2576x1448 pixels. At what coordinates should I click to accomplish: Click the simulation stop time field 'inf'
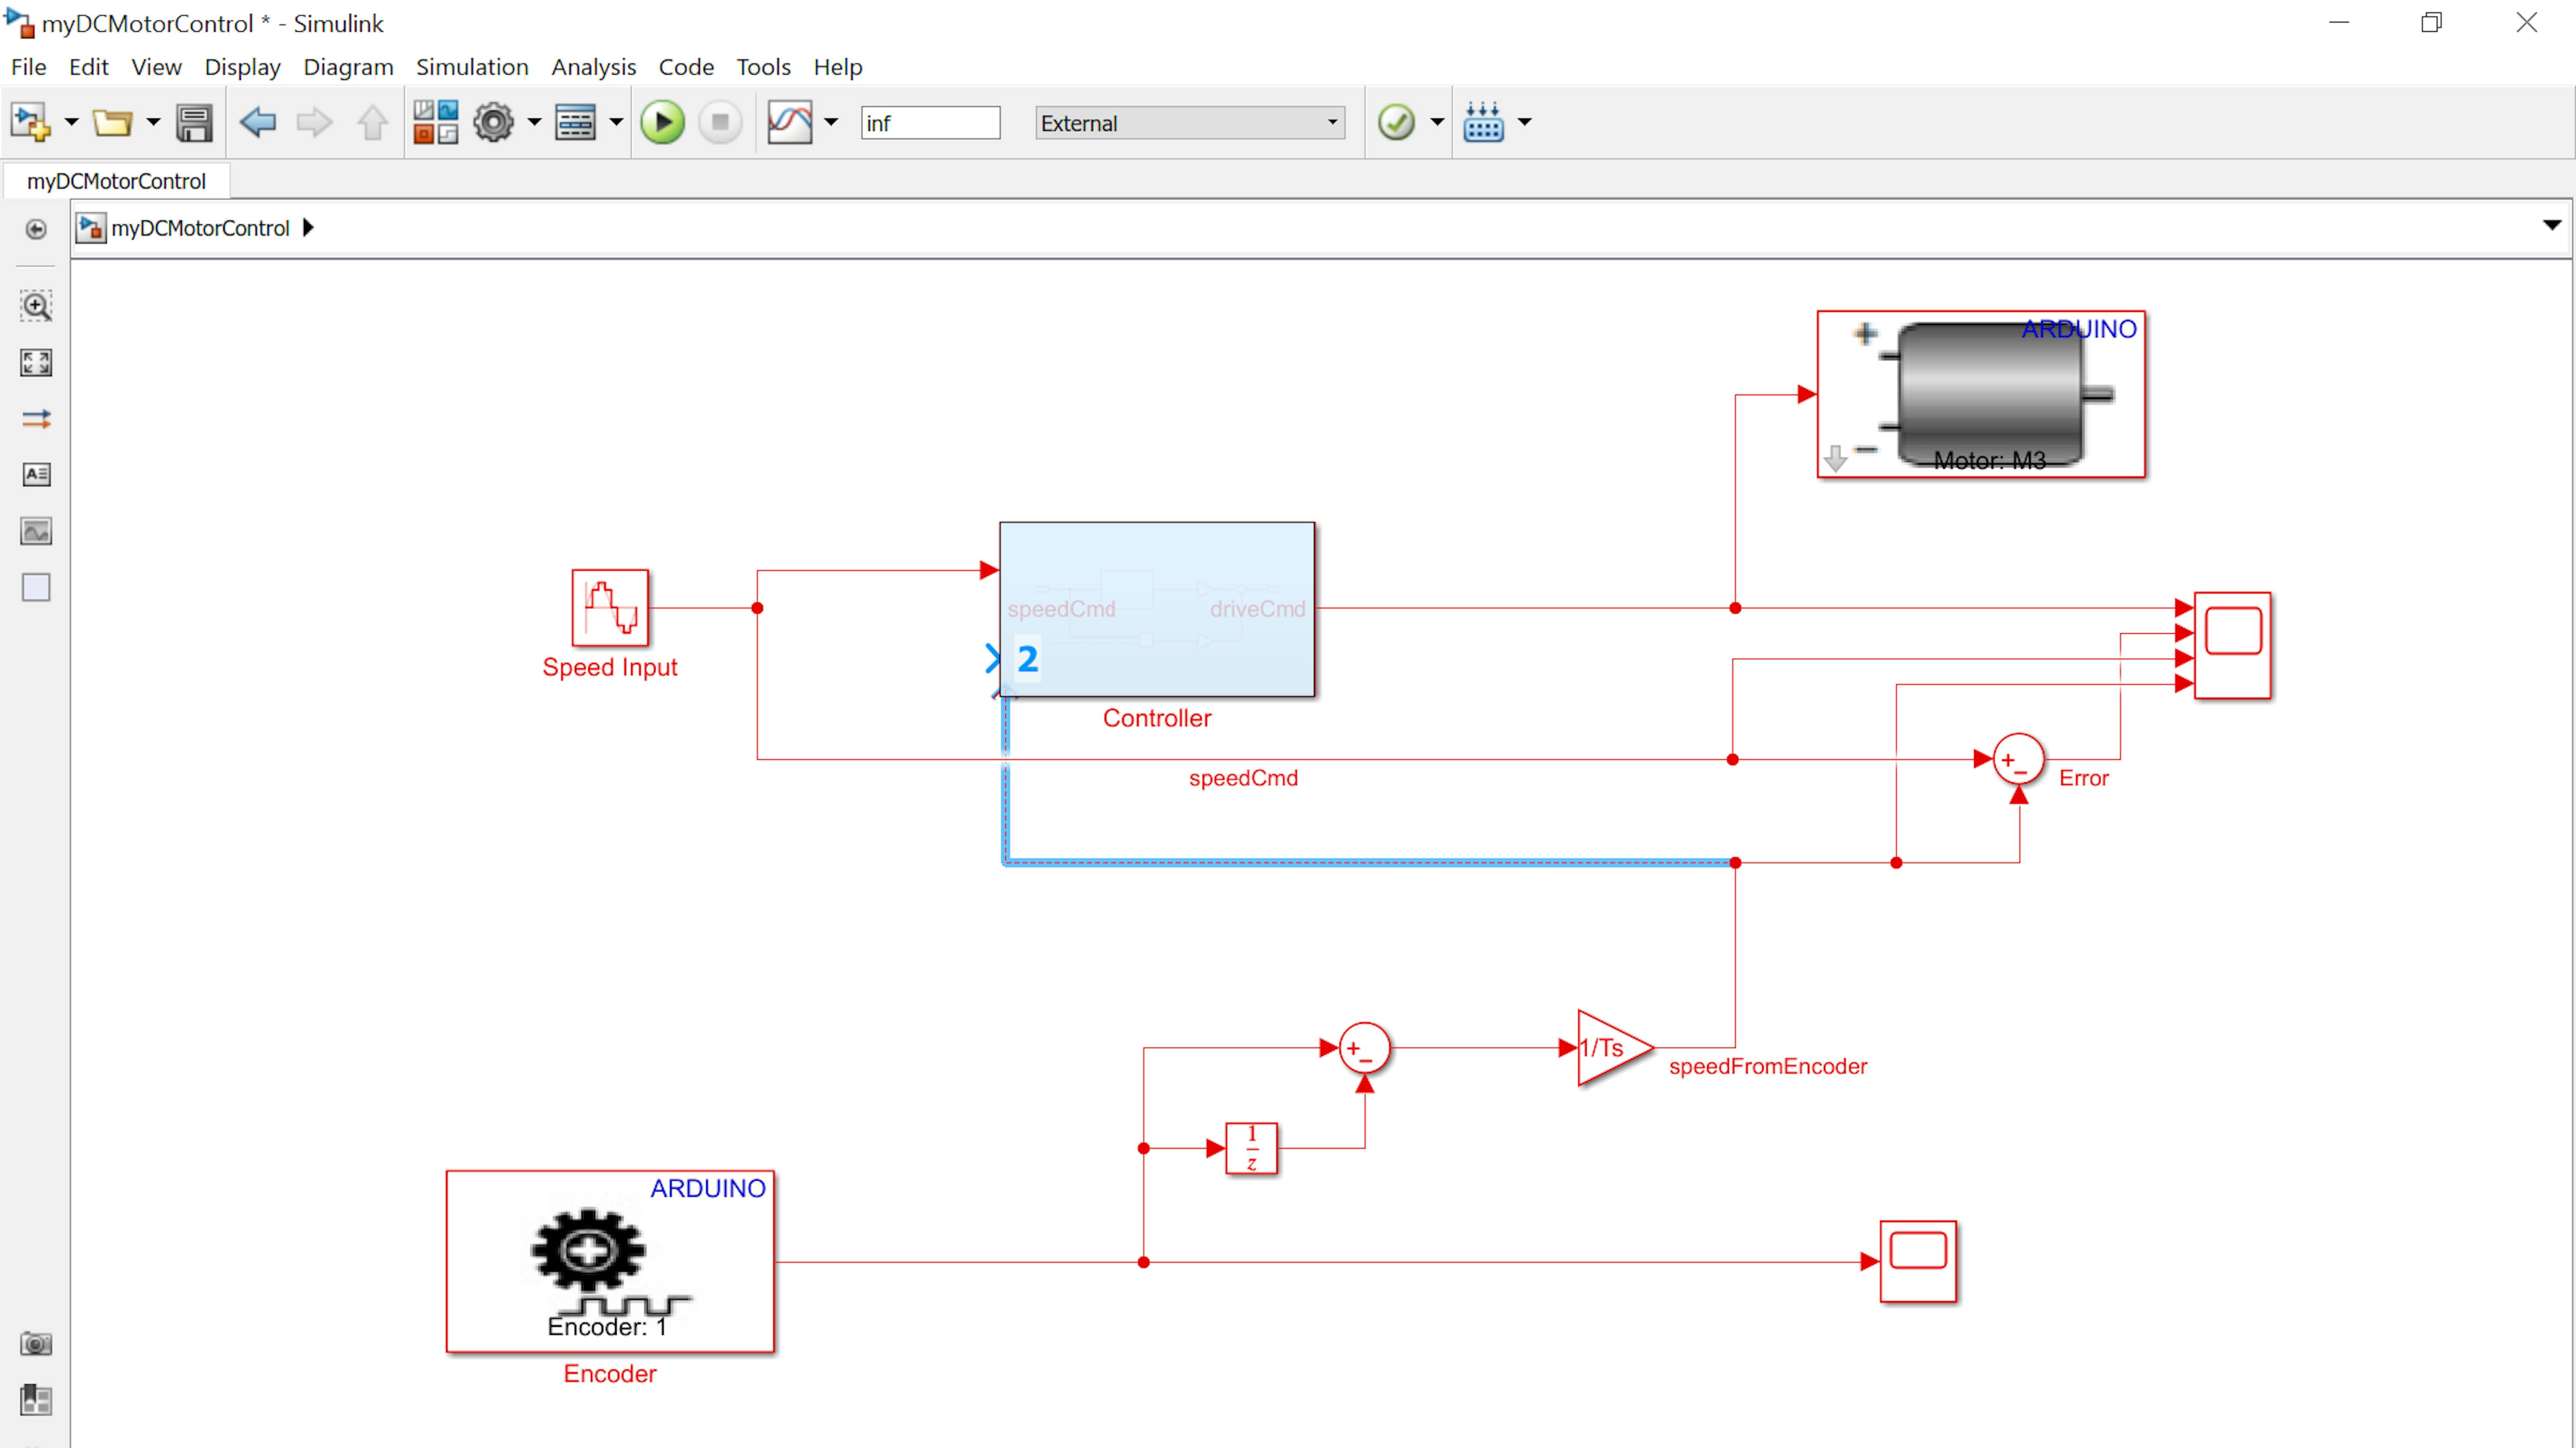click(x=930, y=123)
